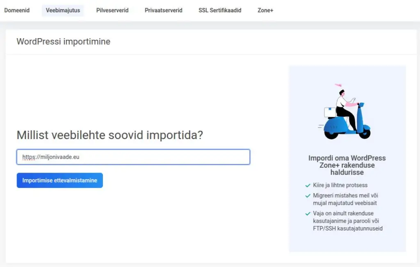Click the FTP/SSH kasutajatunnuseid text
Viewport: 420px width, 267px height.
tap(348, 228)
